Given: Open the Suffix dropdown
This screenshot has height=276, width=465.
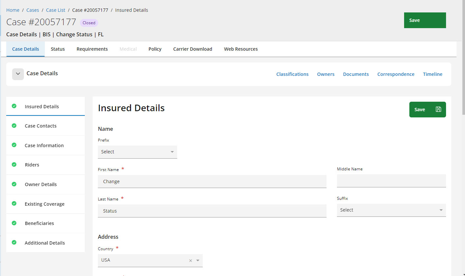Looking at the screenshot, I should 391,210.
